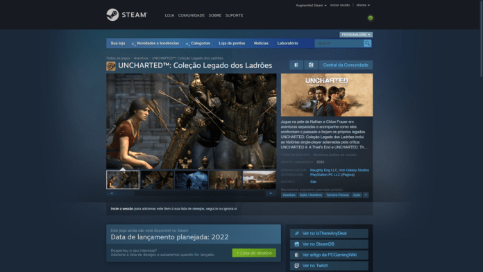
Task: Click the Aventura breadcrumb
Action: tap(141, 58)
